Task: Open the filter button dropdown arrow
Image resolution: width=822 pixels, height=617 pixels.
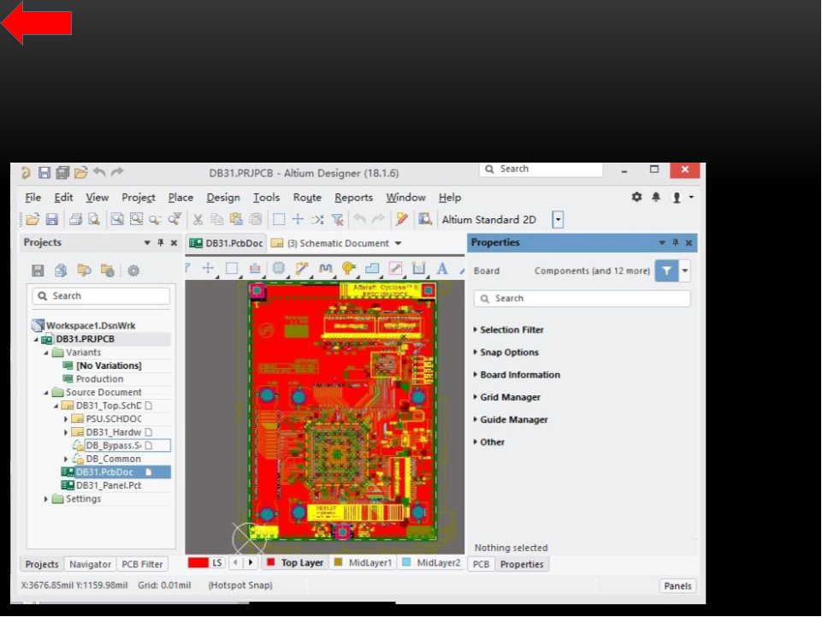Action: pyautogui.click(x=684, y=270)
